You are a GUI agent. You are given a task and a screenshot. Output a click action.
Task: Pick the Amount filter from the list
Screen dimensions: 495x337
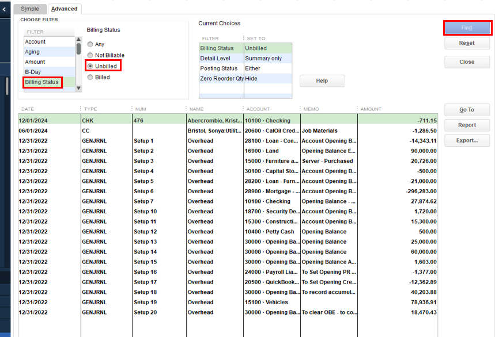pyautogui.click(x=35, y=62)
